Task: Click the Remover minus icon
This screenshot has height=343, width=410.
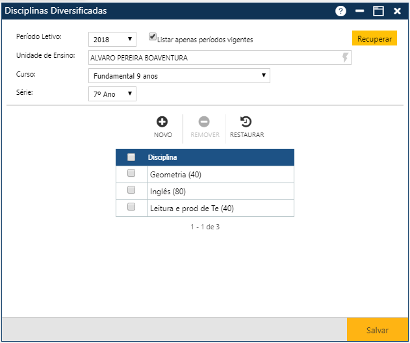Action: coord(204,121)
